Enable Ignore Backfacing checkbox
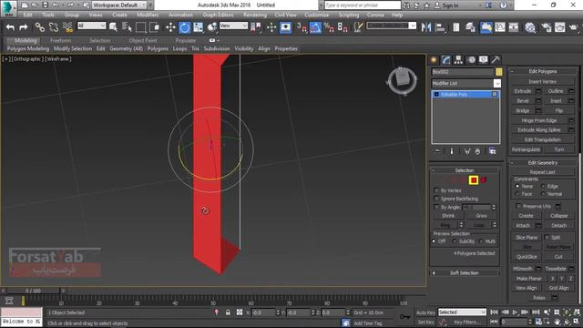Viewport: 583px width, 328px height. [436, 199]
